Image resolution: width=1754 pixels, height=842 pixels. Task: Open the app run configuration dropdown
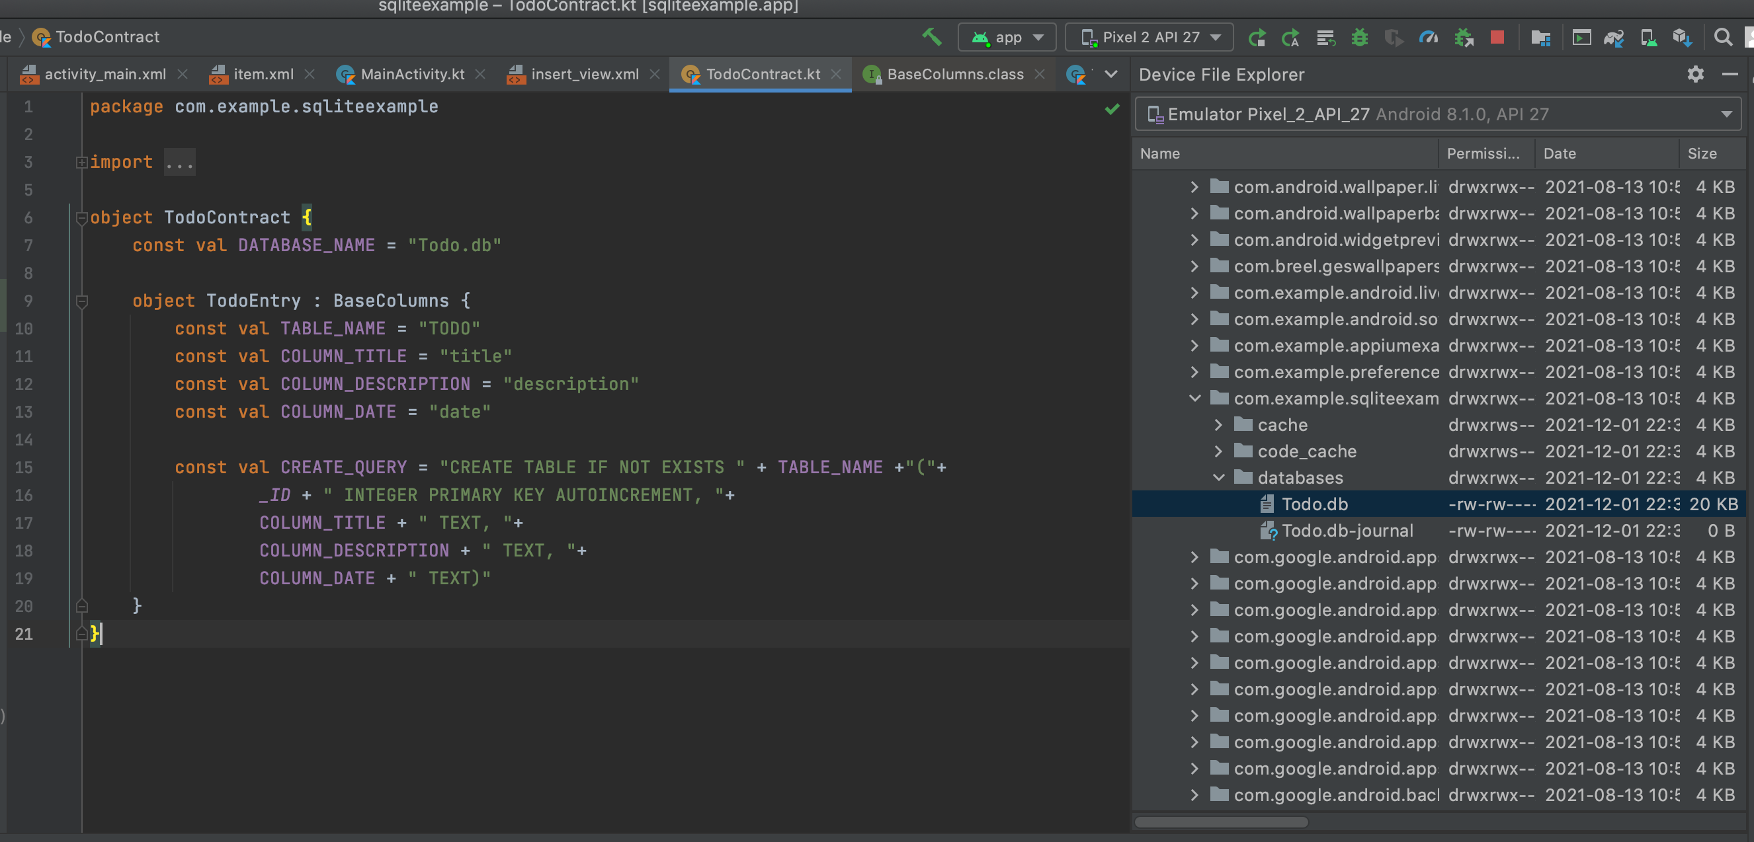pyautogui.click(x=1007, y=38)
